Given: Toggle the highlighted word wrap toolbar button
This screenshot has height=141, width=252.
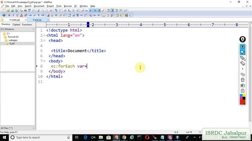Looking at the screenshot, I should coord(91,11).
